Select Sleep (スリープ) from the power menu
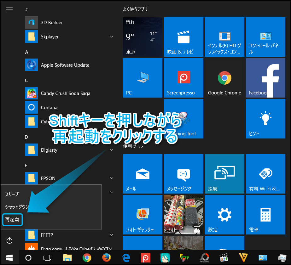 point(12,194)
